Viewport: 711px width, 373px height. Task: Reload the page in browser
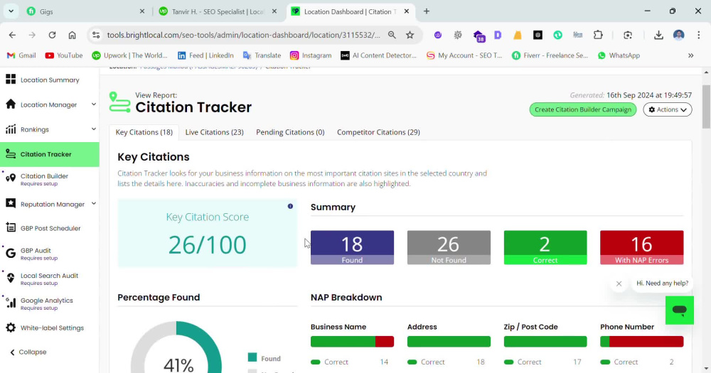52,35
